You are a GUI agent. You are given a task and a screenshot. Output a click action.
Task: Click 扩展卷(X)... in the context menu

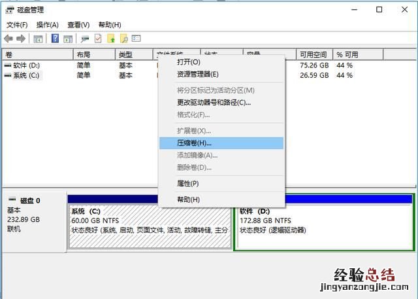[221, 131]
